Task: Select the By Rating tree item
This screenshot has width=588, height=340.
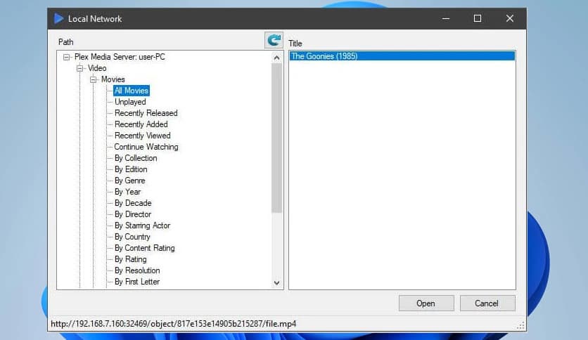Action: point(131,259)
